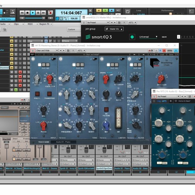Open the VST3 dropdown in TG Mastering window

pyautogui.click(x=81, y=50)
